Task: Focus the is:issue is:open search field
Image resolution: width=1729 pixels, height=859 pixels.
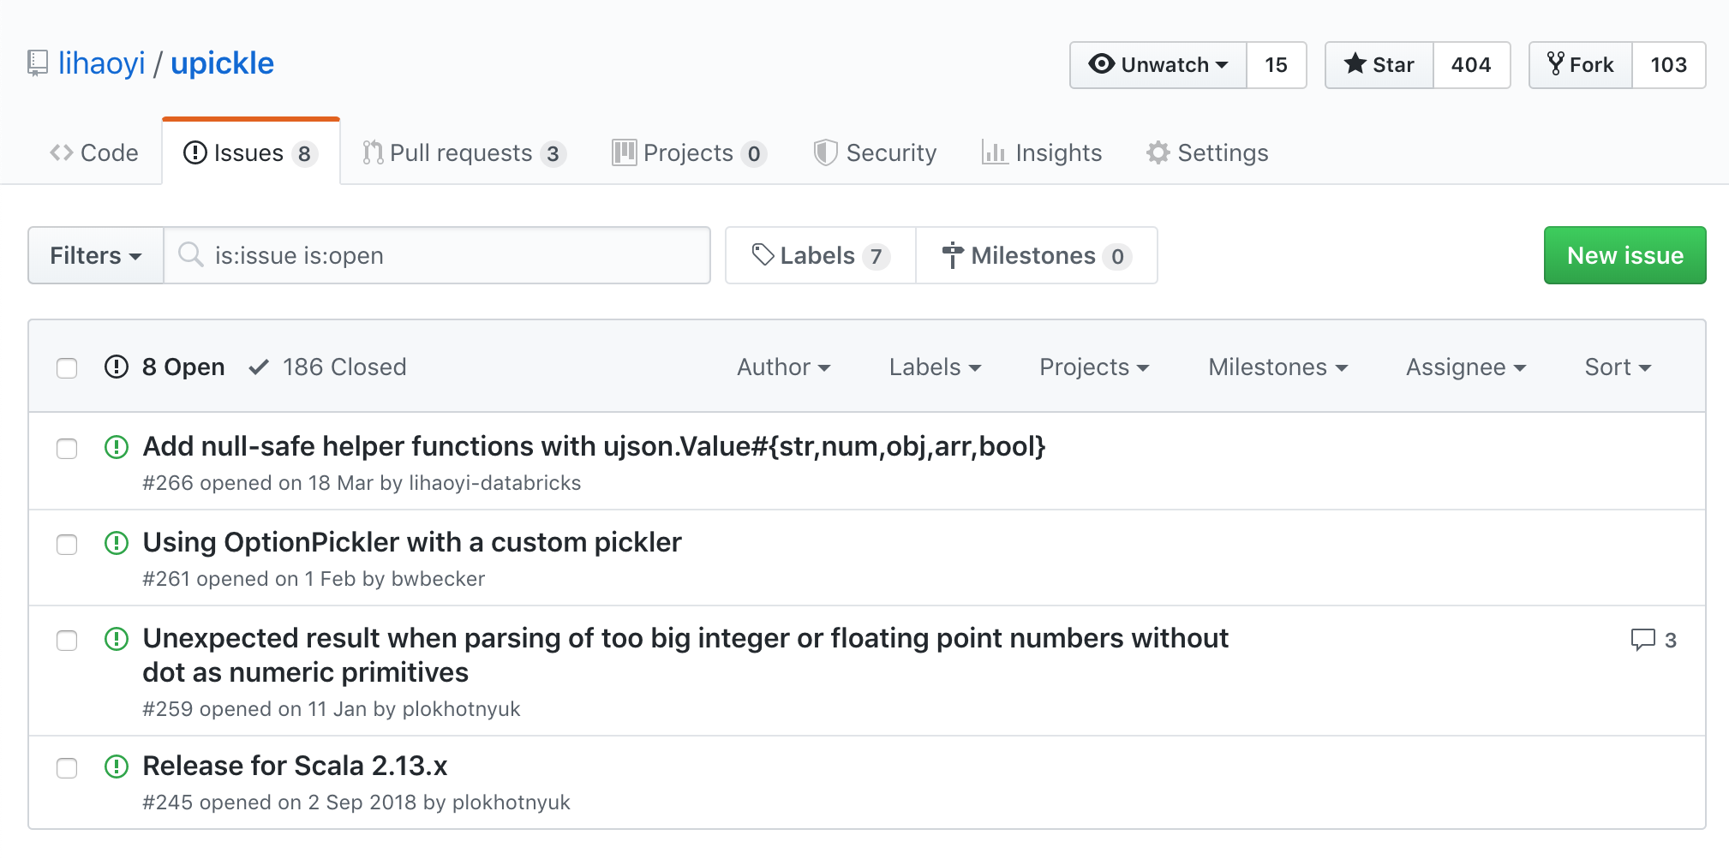Action: (454, 255)
